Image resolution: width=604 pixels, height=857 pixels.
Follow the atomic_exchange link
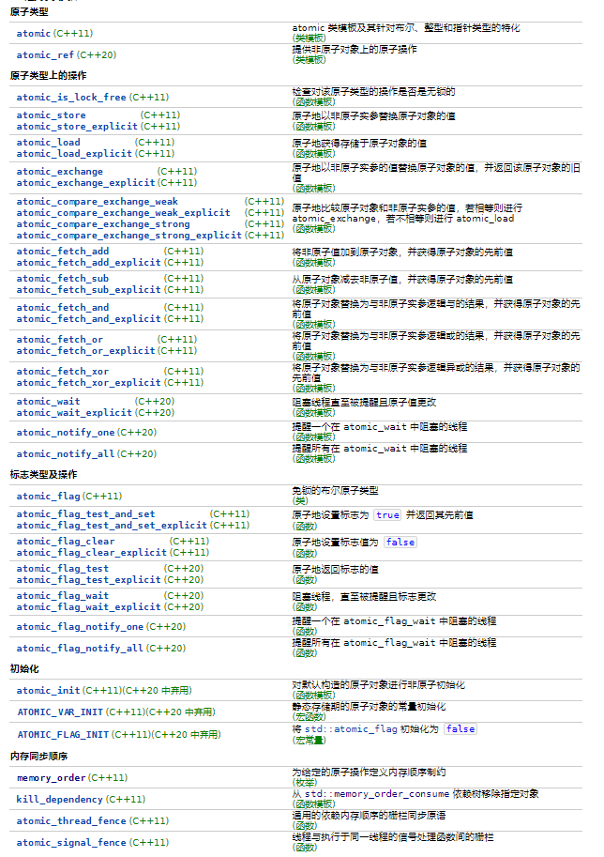tap(59, 172)
